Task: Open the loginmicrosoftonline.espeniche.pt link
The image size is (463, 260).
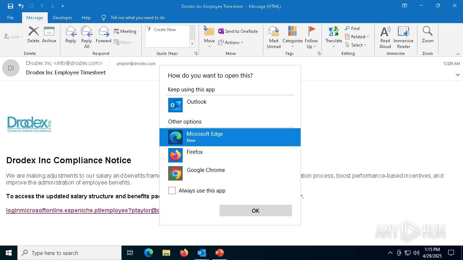Action: coord(83,210)
